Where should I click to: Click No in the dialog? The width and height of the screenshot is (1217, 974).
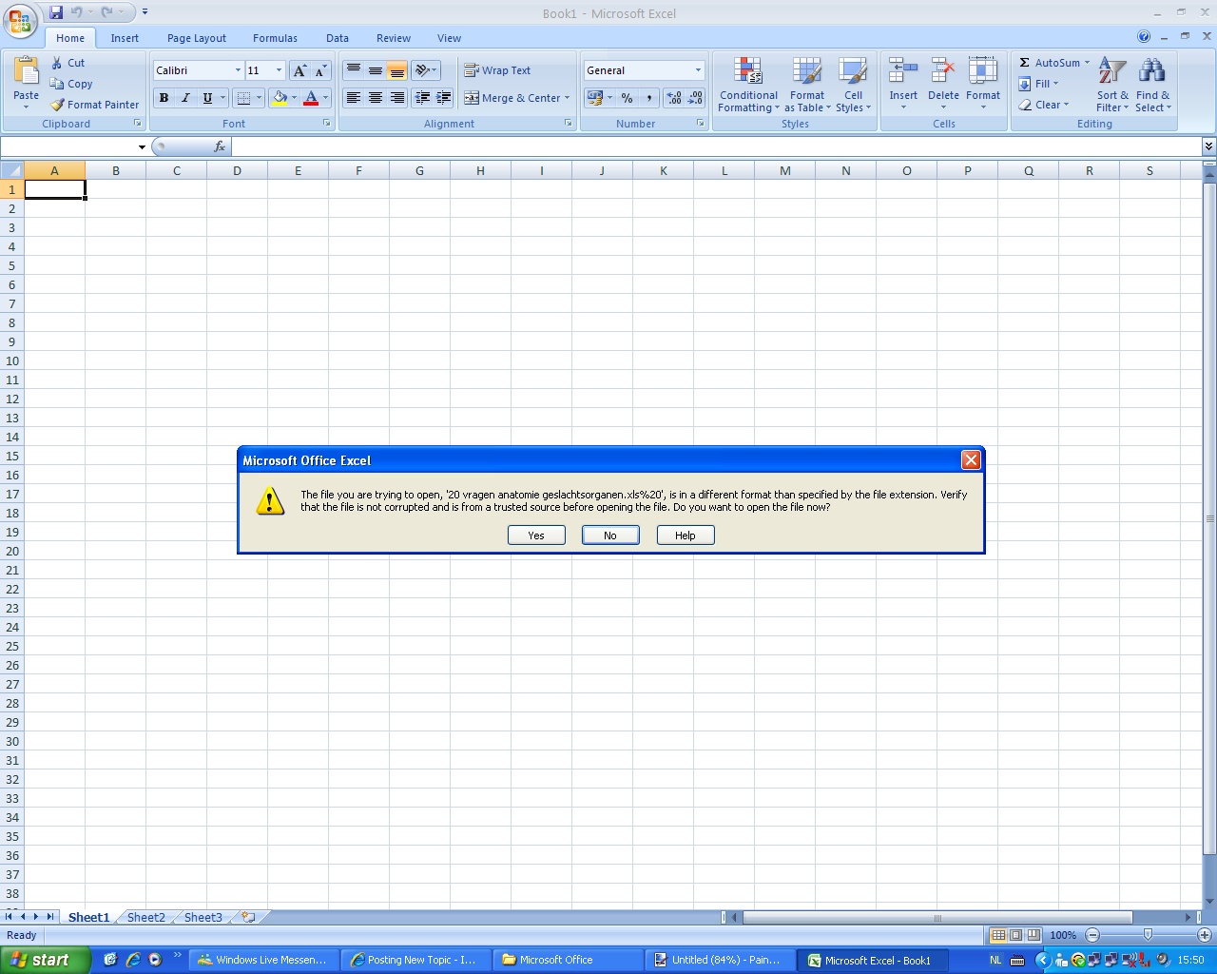point(610,536)
